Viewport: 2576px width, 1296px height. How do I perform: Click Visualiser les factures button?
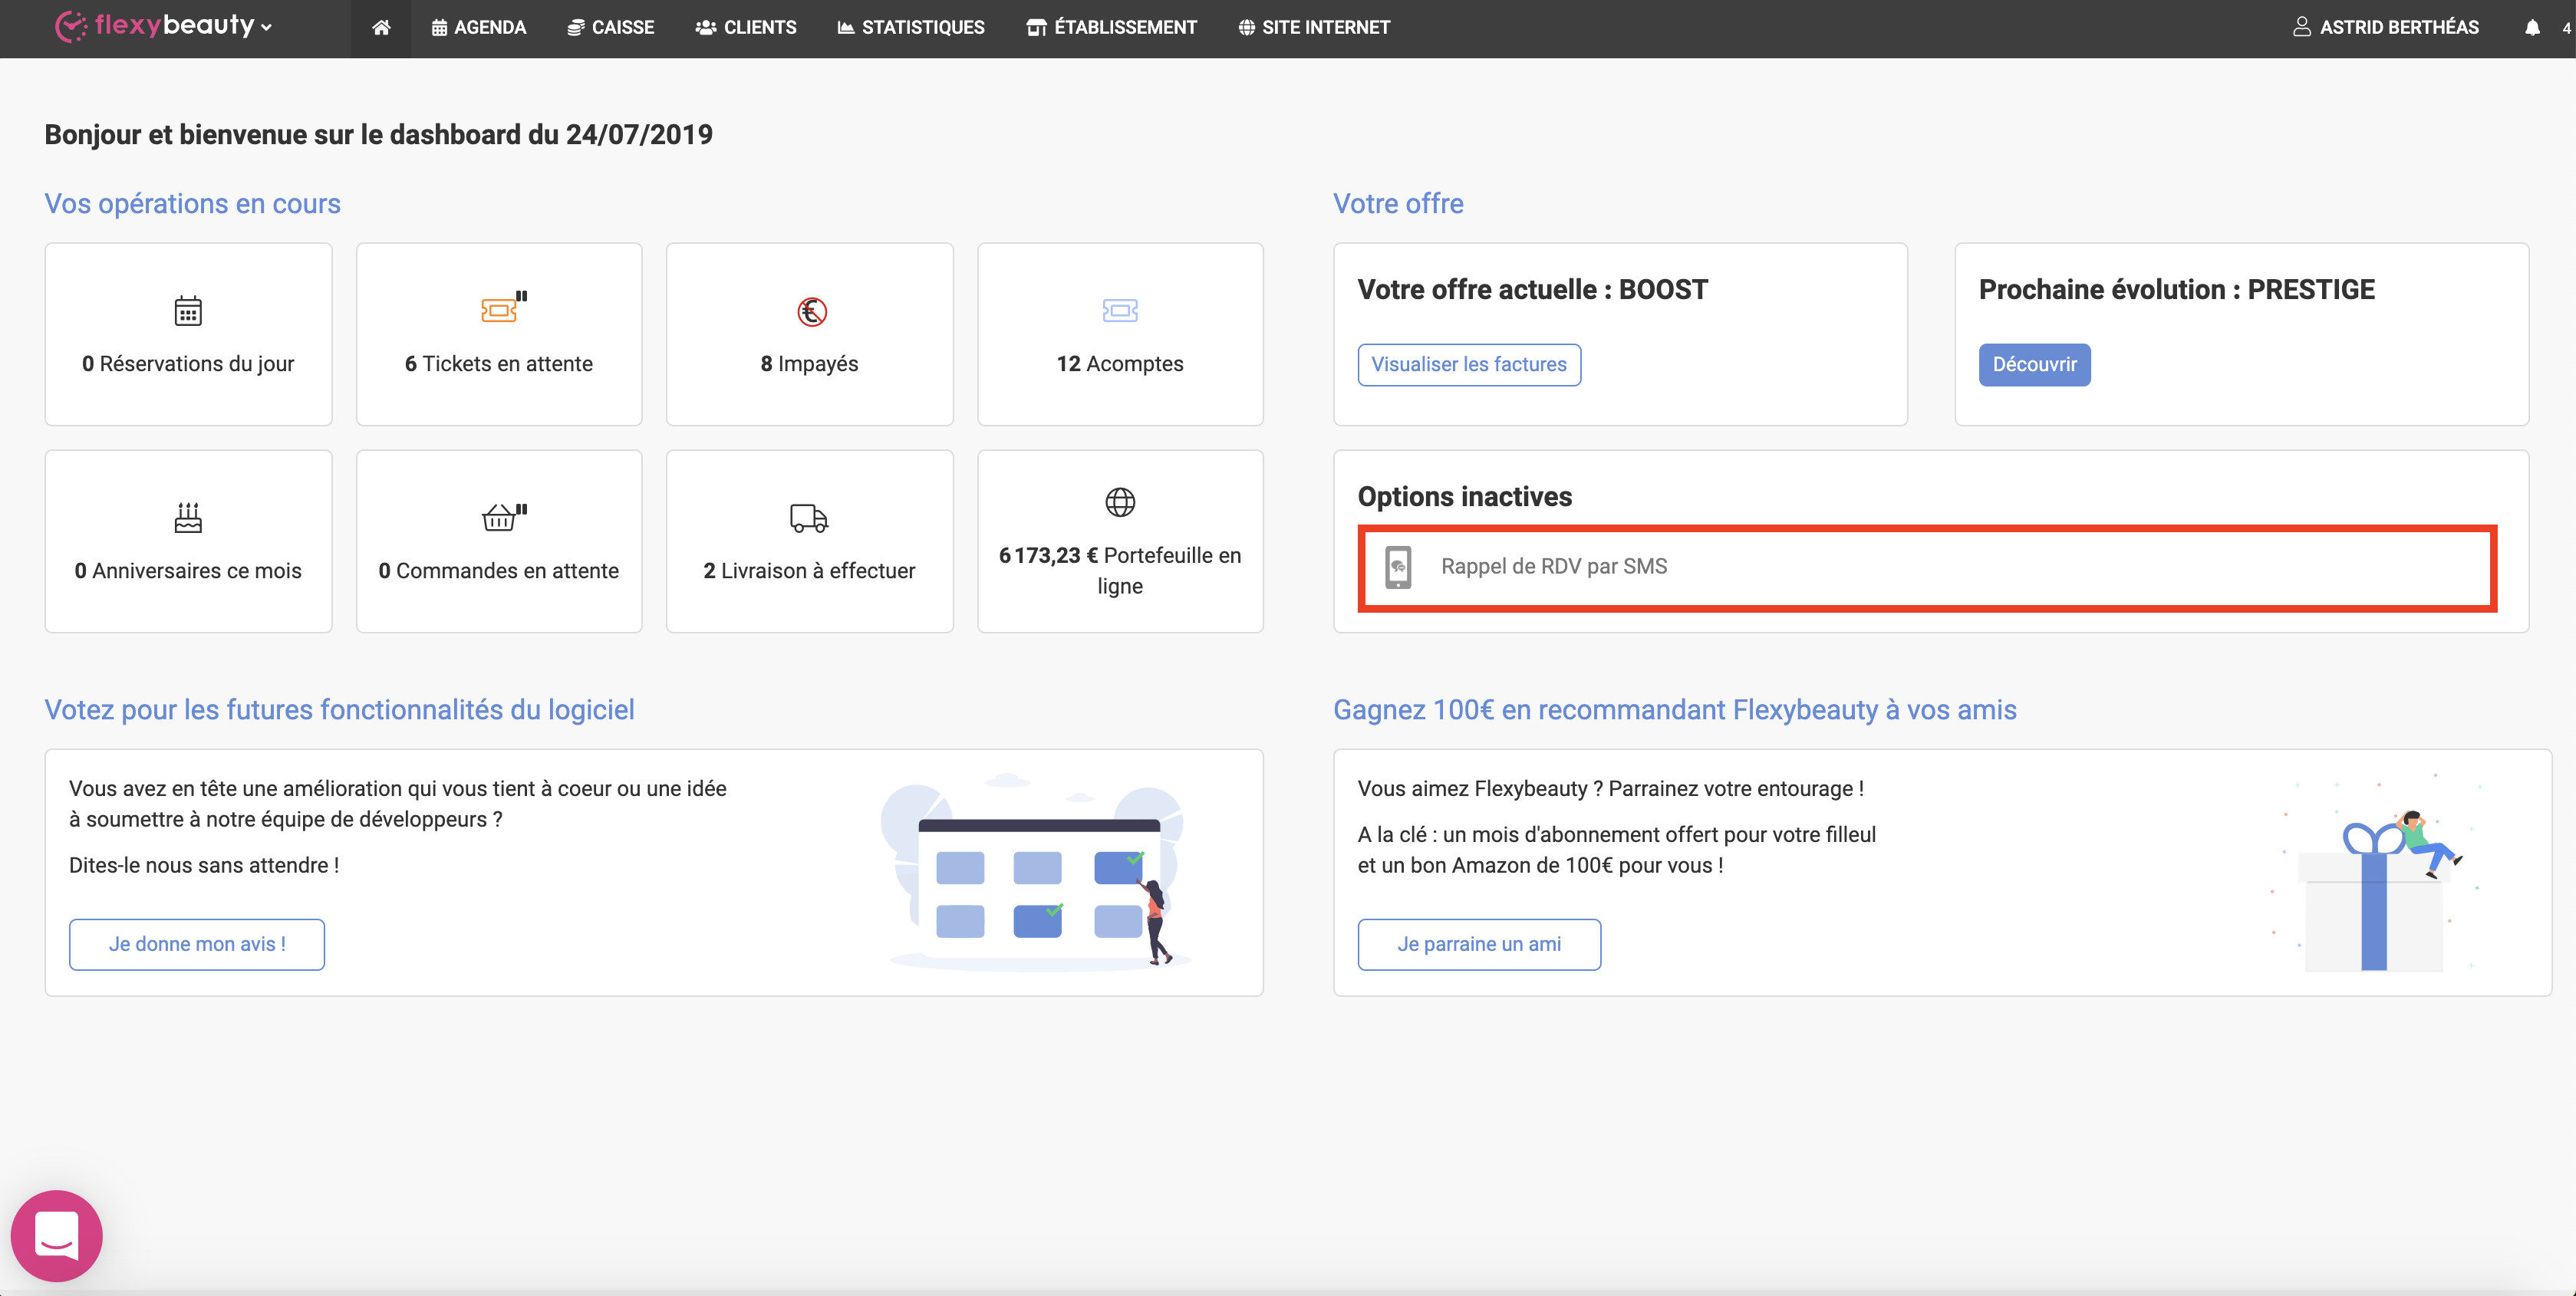tap(1469, 364)
